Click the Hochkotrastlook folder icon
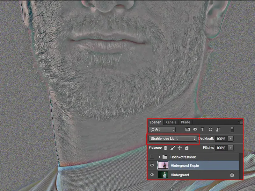255x191 pixels. [165, 157]
